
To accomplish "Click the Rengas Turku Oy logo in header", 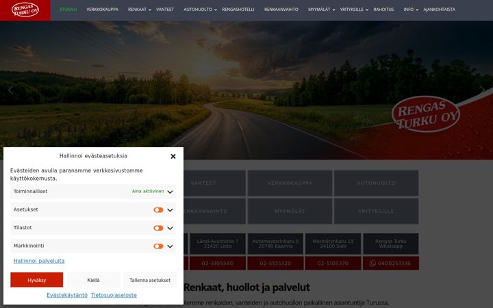I will point(25,10).
